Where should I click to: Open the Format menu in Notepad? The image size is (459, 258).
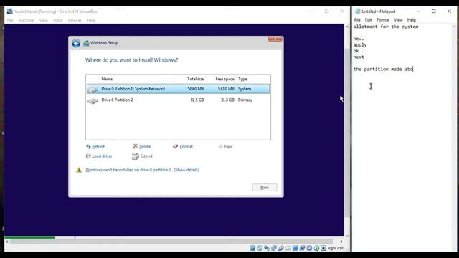click(x=383, y=20)
